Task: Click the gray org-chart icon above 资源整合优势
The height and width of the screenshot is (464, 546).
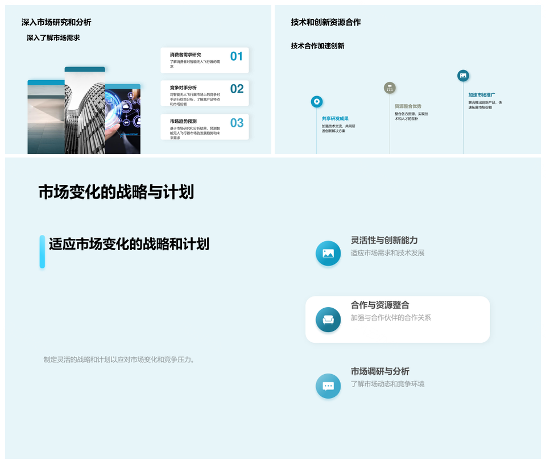Action: click(390, 88)
